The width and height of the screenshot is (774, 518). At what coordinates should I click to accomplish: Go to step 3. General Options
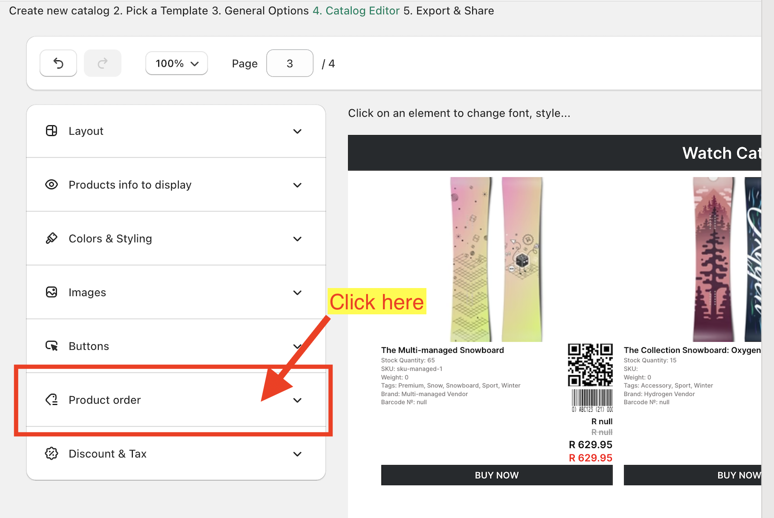pos(261,11)
